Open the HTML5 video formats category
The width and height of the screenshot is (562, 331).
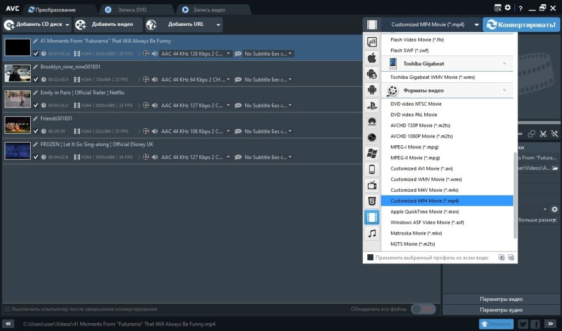tap(372, 201)
